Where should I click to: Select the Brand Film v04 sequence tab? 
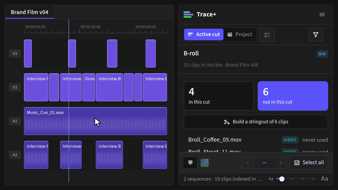30,12
